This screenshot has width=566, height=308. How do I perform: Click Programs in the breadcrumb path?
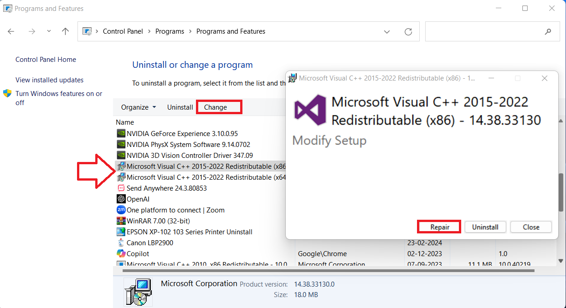pyautogui.click(x=170, y=31)
